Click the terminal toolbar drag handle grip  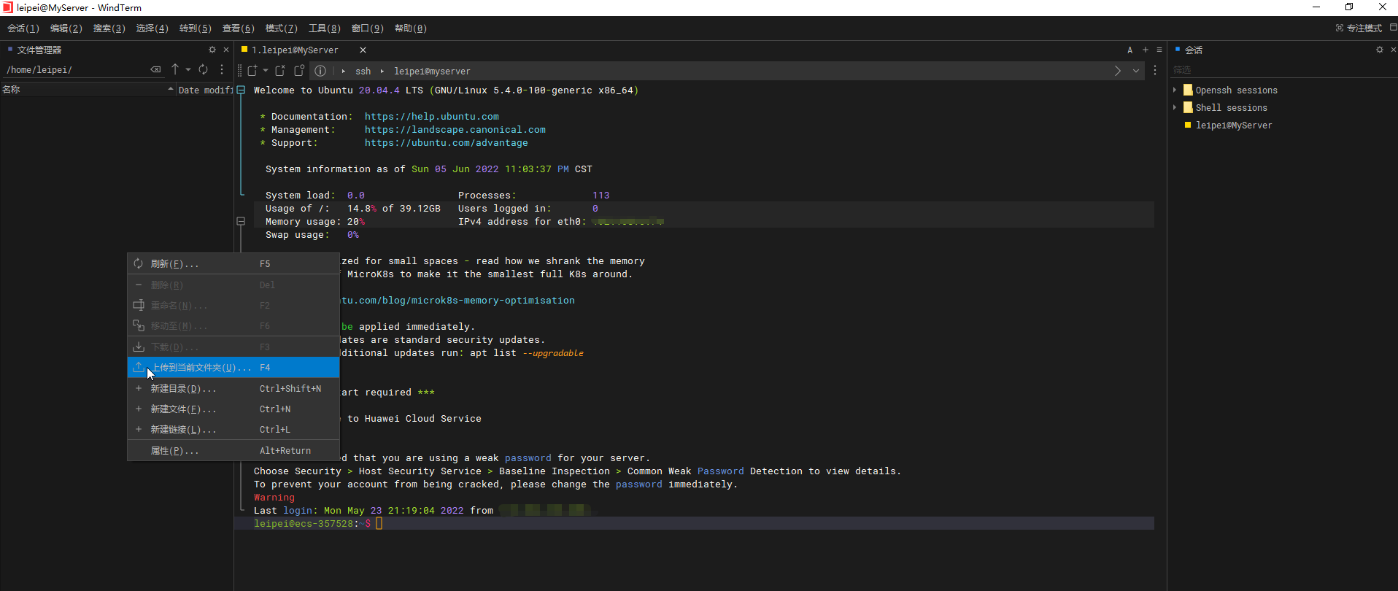point(239,71)
